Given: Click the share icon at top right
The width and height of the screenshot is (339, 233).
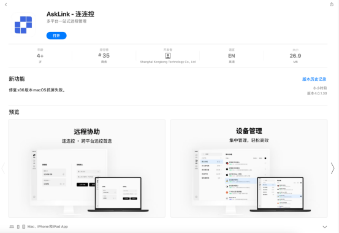Looking at the screenshot, I should pyautogui.click(x=332, y=4).
